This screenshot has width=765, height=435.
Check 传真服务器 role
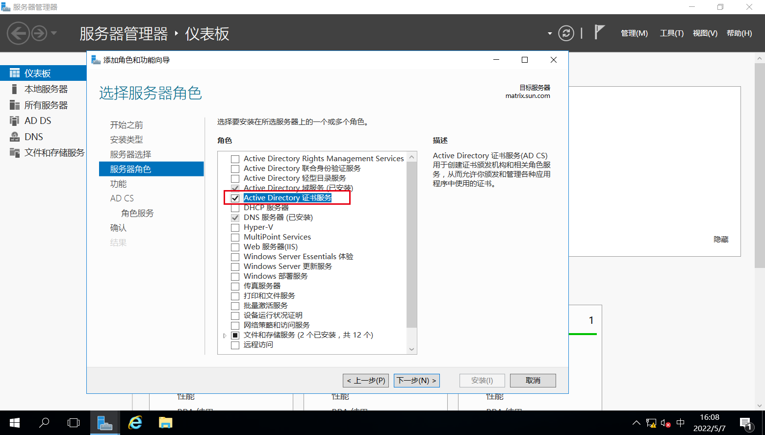235,286
